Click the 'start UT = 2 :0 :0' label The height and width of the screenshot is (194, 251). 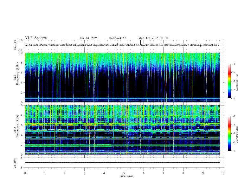pos(153,38)
